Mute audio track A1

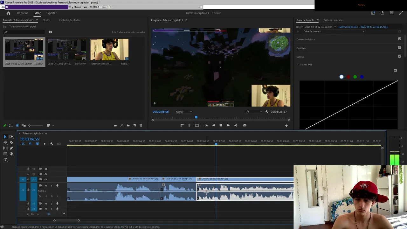pos(46,185)
